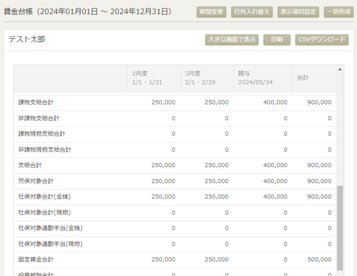
Task: Click the 印刷 print button
Action: [x=277, y=40]
